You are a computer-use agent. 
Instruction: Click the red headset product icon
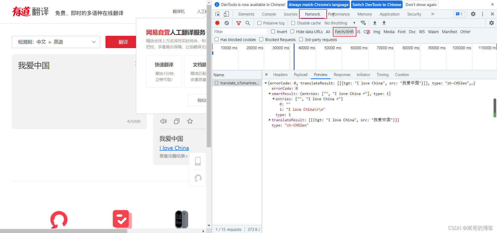[x=59, y=219]
